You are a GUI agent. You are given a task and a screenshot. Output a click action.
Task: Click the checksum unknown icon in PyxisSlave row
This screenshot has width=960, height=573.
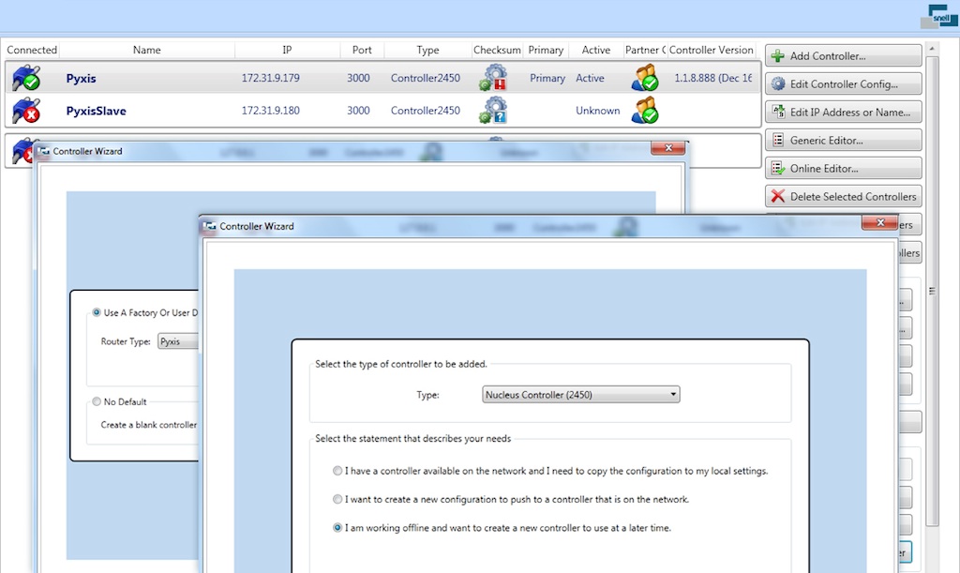click(x=493, y=111)
